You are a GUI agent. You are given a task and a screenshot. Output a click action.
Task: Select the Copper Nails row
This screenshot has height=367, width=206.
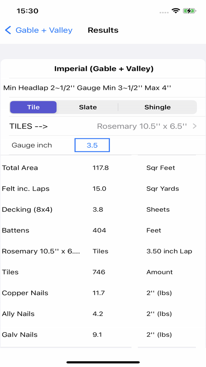[x=103, y=293]
